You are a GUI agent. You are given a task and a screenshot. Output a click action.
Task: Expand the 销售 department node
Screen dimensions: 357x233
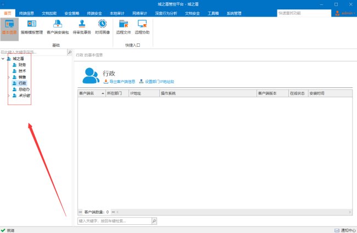coord(9,77)
